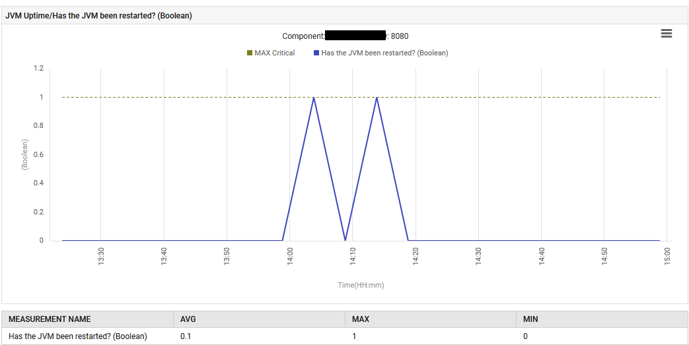Click the second peak near 14:14
Image resolution: width=689 pixels, height=345 pixels.
[377, 97]
